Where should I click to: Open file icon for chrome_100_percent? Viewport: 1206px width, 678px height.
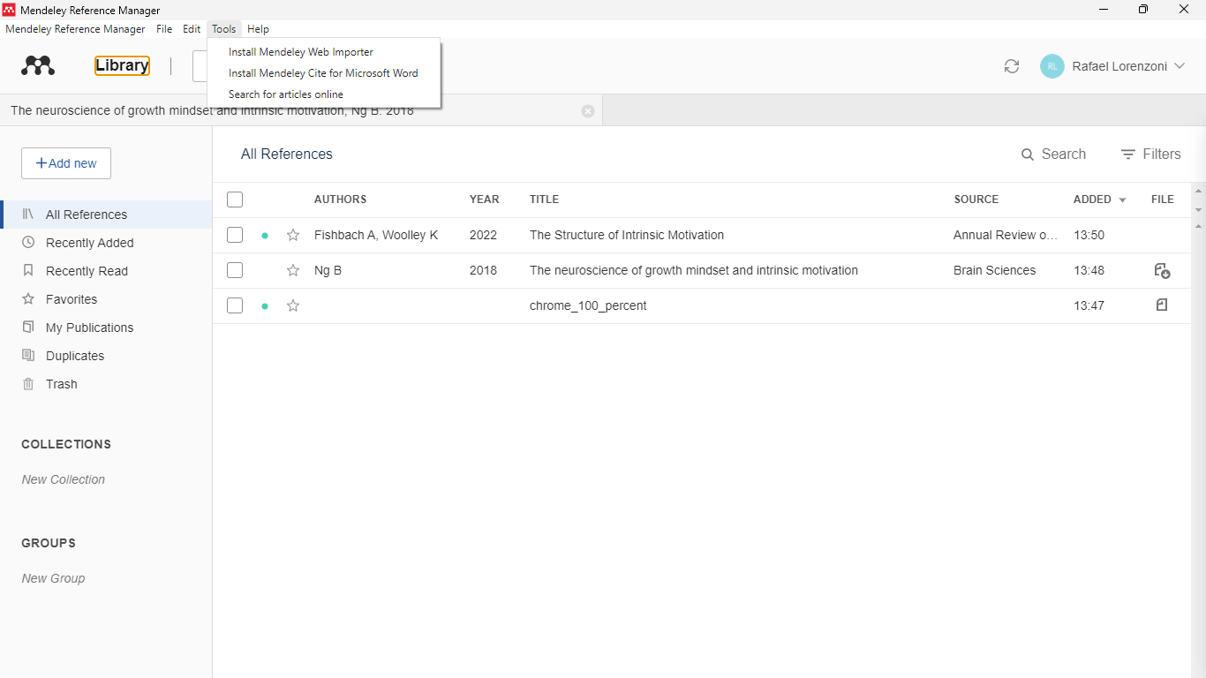(1162, 305)
